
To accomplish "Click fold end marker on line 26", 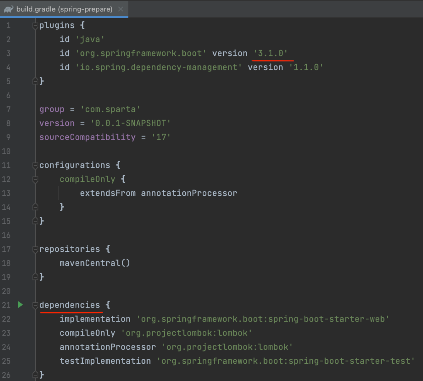I will 35,374.
